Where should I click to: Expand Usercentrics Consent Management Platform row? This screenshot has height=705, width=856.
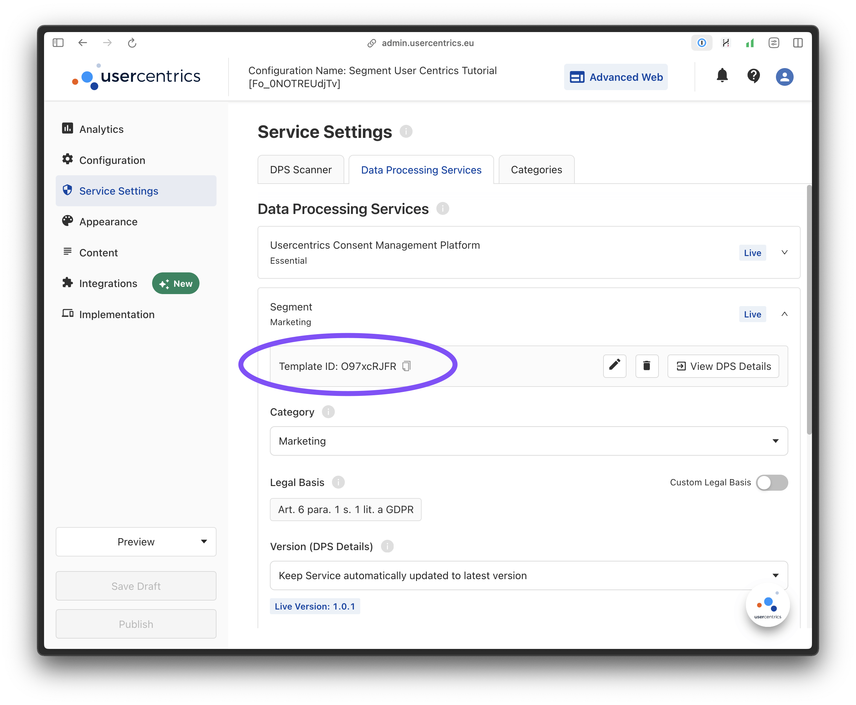pyautogui.click(x=784, y=253)
